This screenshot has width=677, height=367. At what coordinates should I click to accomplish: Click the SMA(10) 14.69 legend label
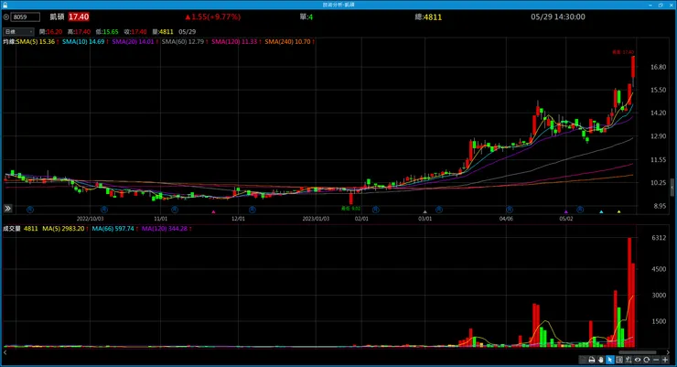(83, 42)
